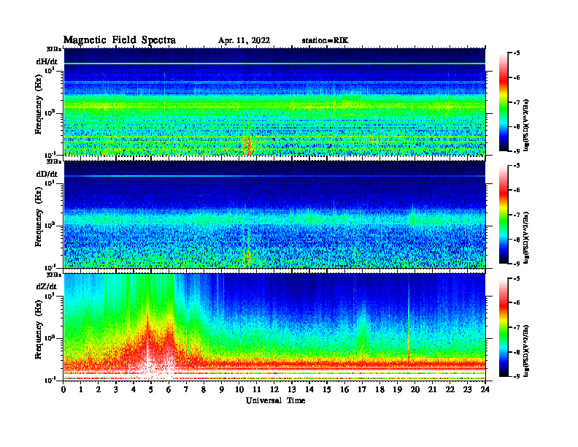Click hour tick label "0" on time axis

(x=63, y=389)
